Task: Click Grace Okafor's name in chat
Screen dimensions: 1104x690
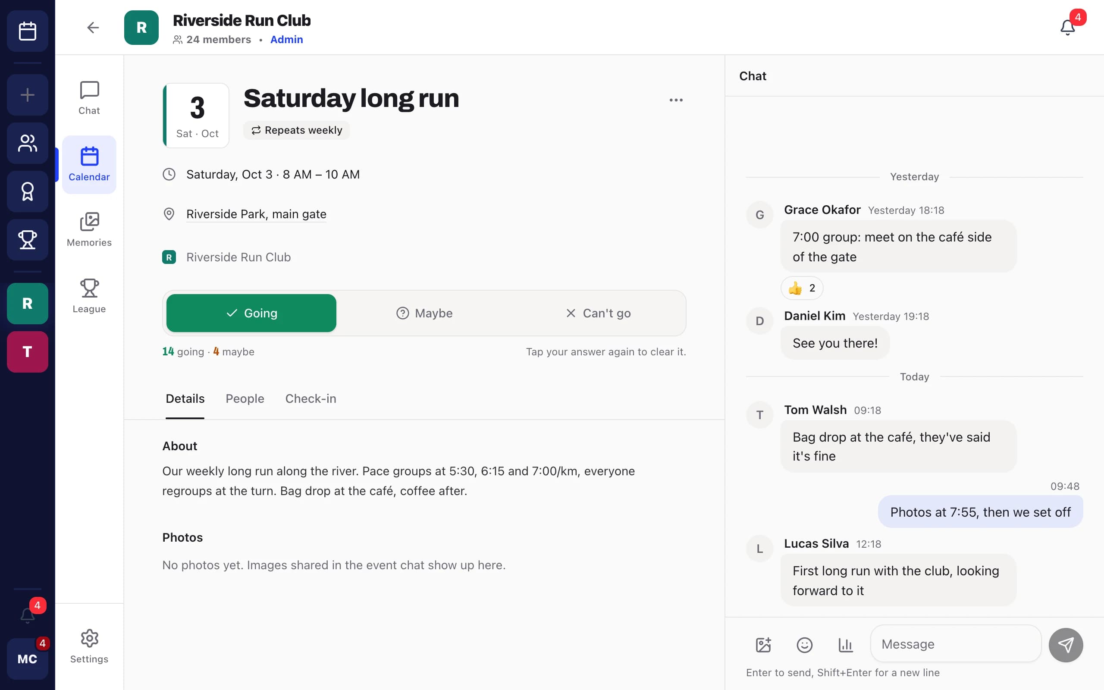Action: click(x=822, y=210)
